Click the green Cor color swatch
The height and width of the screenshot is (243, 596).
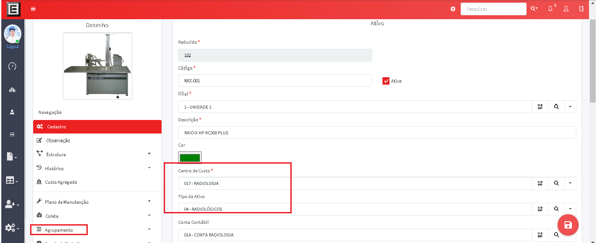click(190, 157)
